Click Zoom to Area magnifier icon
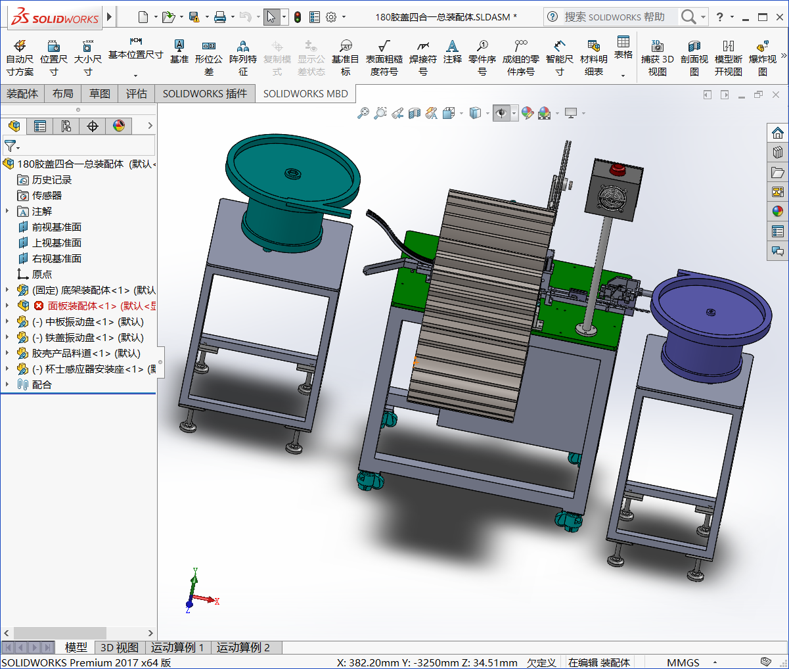Viewport: 789px width, 669px height. click(x=380, y=113)
